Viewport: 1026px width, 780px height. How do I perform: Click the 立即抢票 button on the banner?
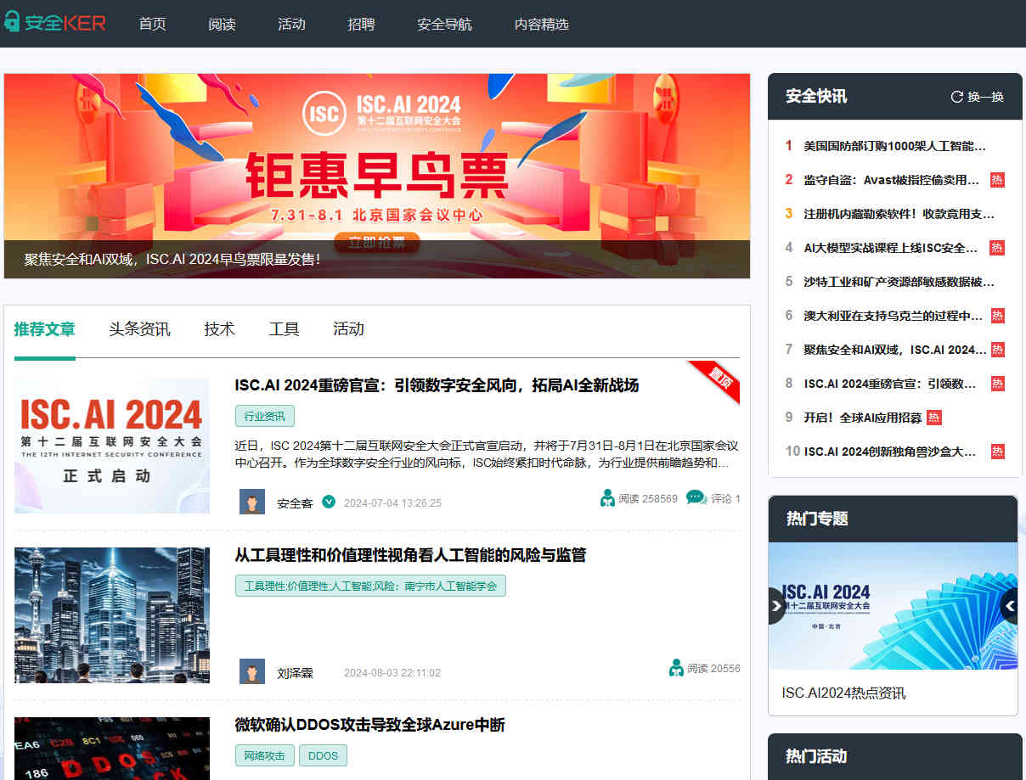[x=376, y=242]
